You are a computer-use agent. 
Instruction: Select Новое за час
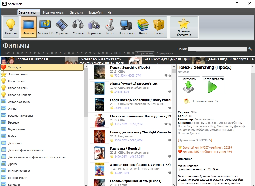(42, 81)
